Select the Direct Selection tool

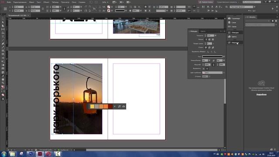(x=3, y=22)
